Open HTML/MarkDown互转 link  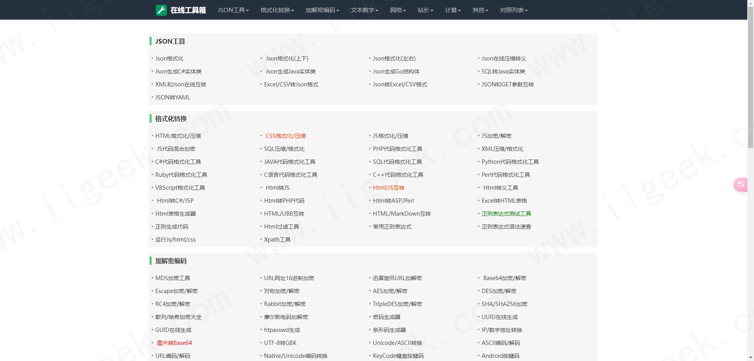pyautogui.click(x=402, y=214)
